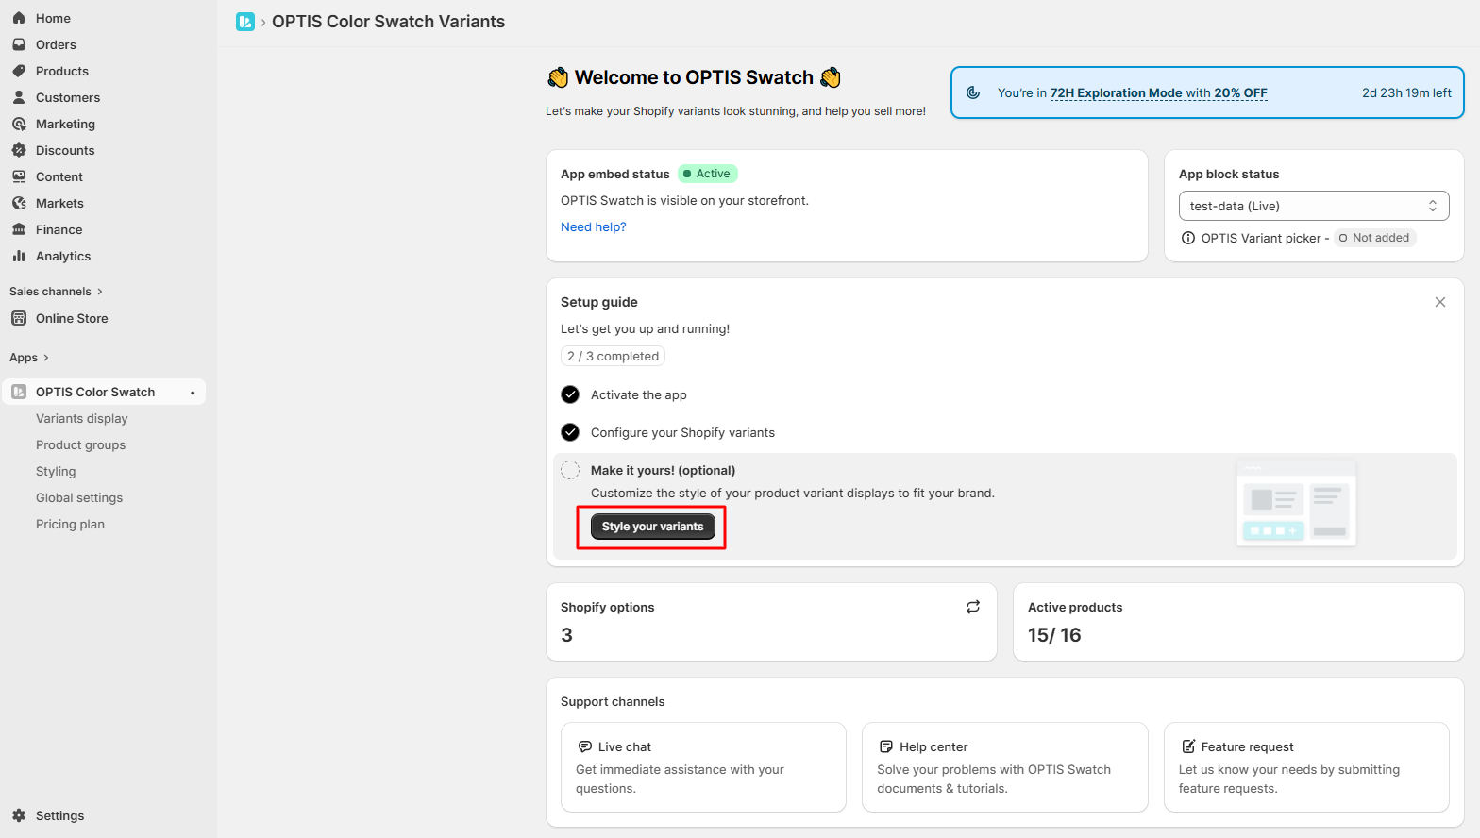Click the 2 / 3 completed progress badge
The image size is (1480, 838).
tap(613, 356)
